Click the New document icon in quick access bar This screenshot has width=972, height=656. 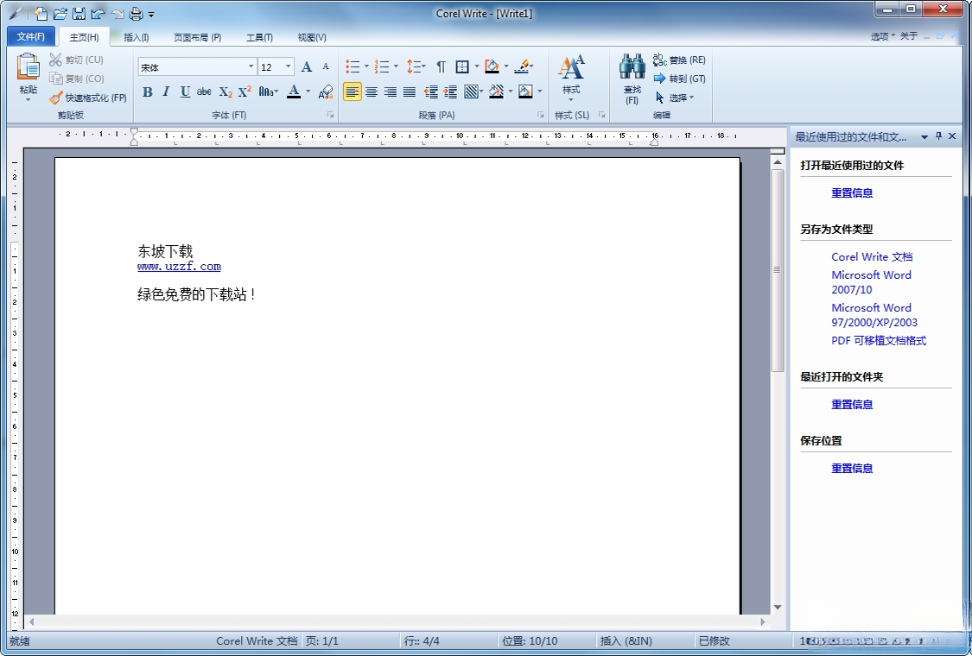[x=41, y=13]
